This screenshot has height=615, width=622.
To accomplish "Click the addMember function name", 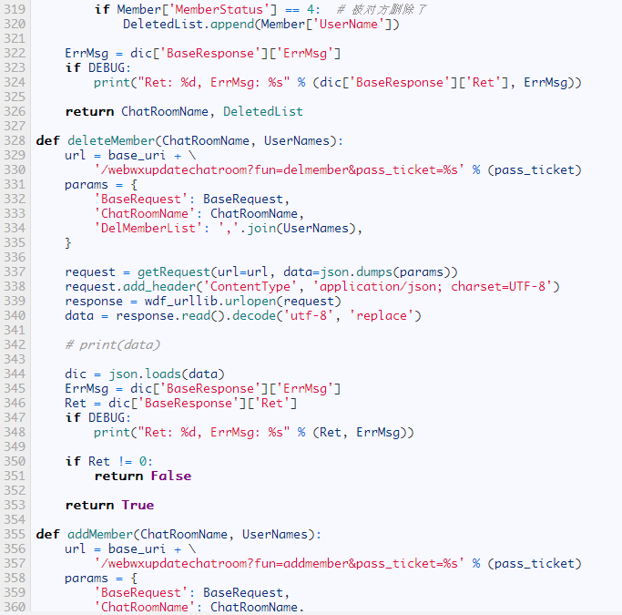I will tap(100, 535).
